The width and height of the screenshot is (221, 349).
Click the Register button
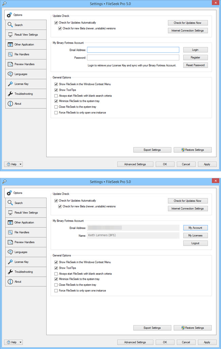[x=195, y=57]
